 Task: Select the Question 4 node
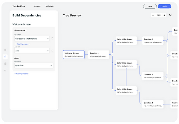pyautogui.click(x=153, y=104)
